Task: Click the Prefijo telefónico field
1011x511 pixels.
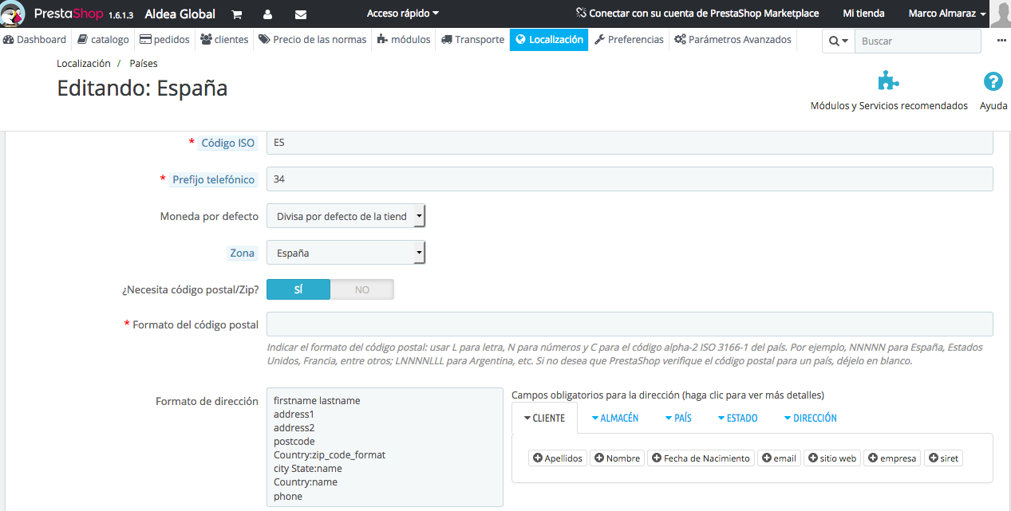Action: click(x=630, y=179)
